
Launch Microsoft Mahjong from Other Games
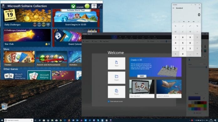click(39, 75)
